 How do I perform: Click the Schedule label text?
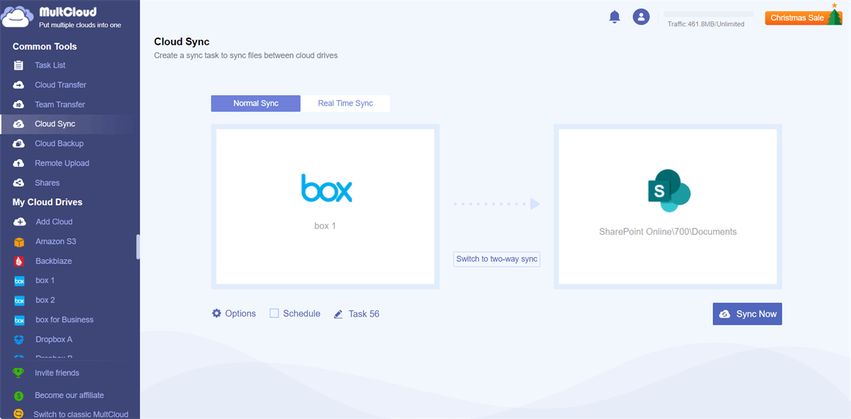coord(301,313)
